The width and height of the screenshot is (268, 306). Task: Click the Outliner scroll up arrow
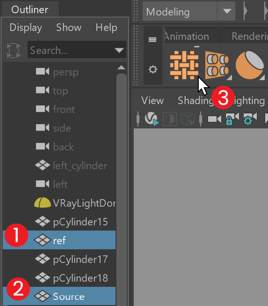point(121,67)
